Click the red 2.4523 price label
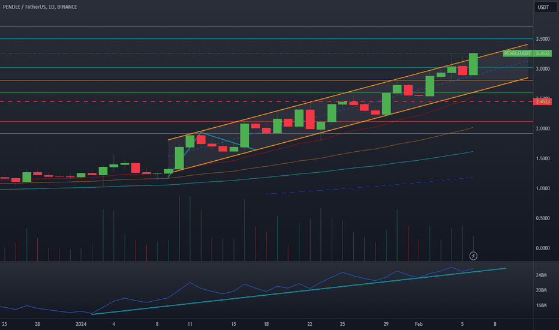 click(543, 101)
